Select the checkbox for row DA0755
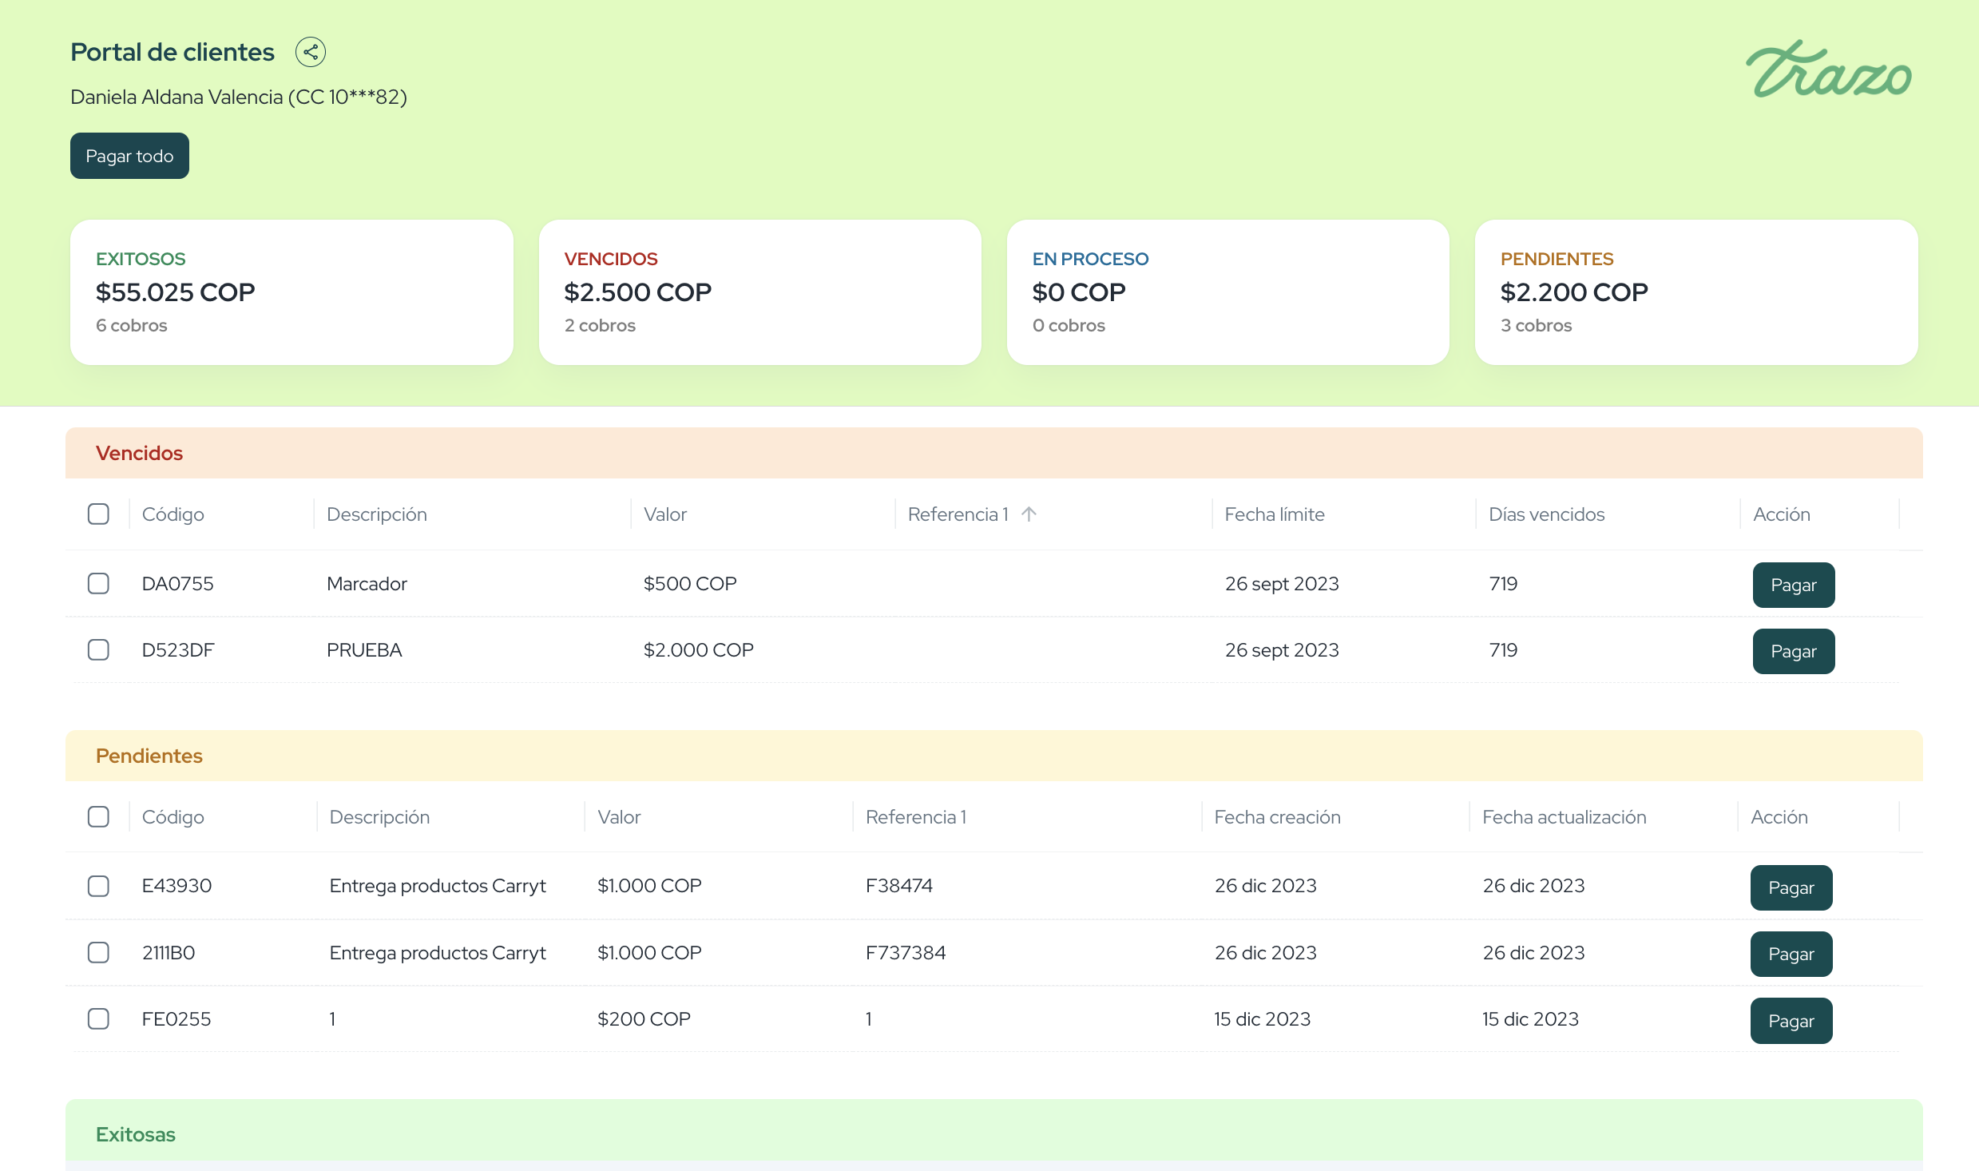Viewport: 1979px width, 1171px height. click(98, 583)
